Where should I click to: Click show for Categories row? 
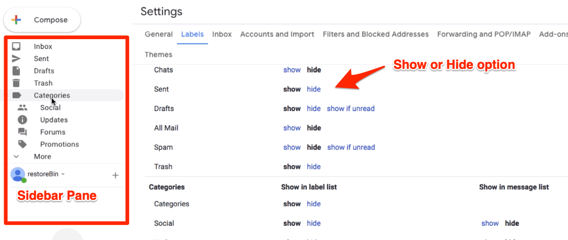click(x=292, y=204)
